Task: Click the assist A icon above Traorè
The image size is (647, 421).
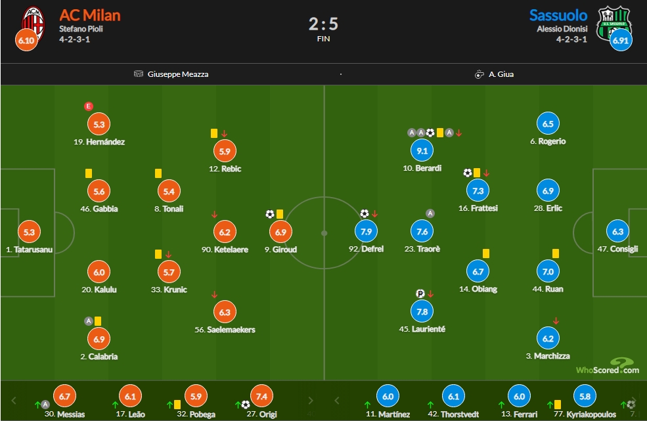Action: (x=430, y=213)
